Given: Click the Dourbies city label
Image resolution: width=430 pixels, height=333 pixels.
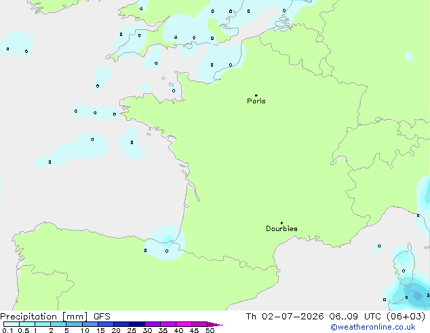Looking at the screenshot, I should tap(281, 228).
